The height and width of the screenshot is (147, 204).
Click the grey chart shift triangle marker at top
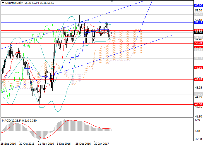tap(112, 1)
